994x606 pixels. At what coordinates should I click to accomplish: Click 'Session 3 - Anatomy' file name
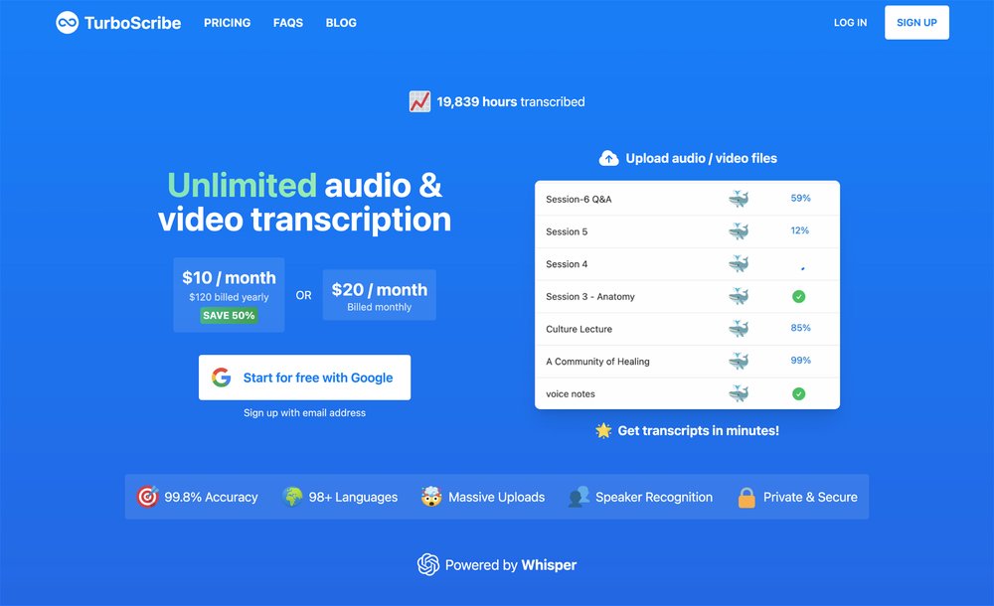[590, 297]
